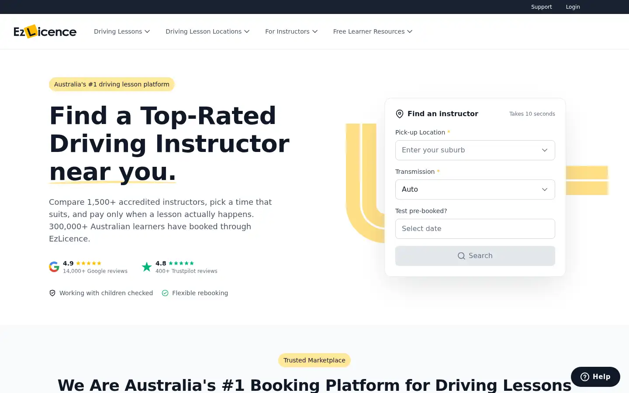The width and height of the screenshot is (629, 393).
Task: Expand the Free Learner Resources chevron
Action: [410, 31]
